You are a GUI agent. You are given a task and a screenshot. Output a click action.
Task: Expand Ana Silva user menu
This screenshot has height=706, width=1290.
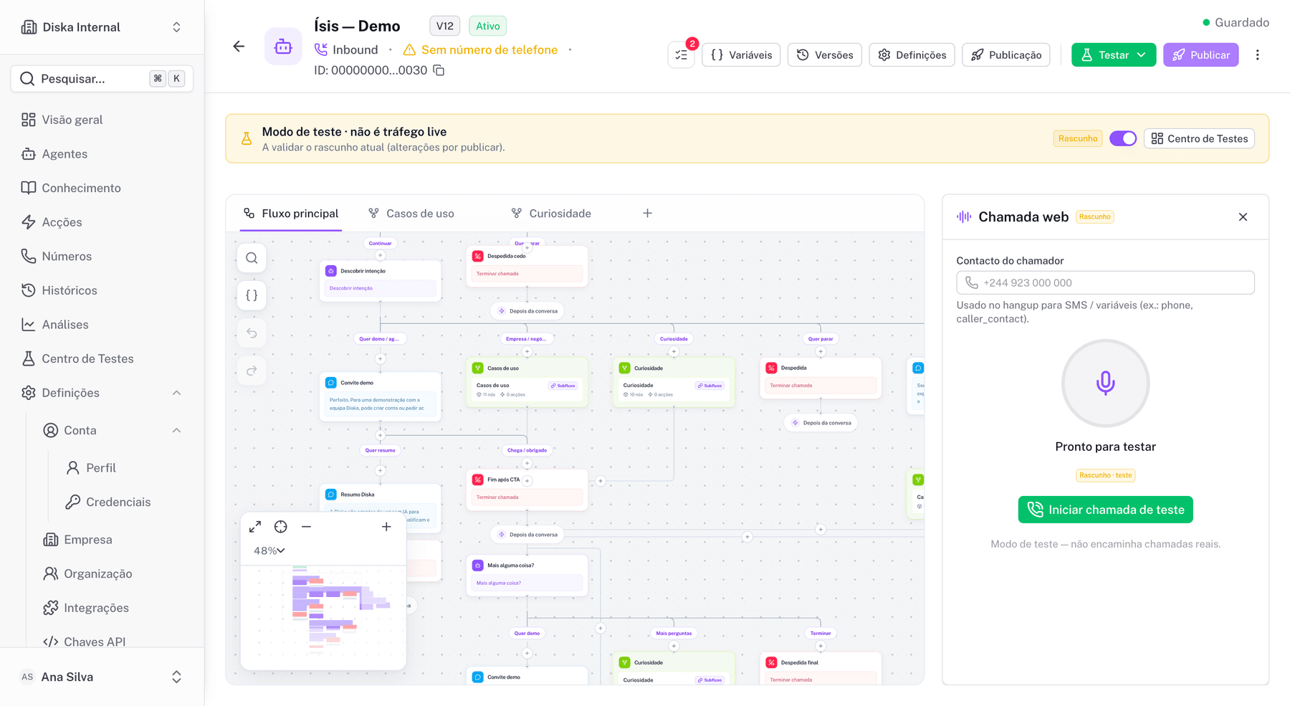point(102,677)
